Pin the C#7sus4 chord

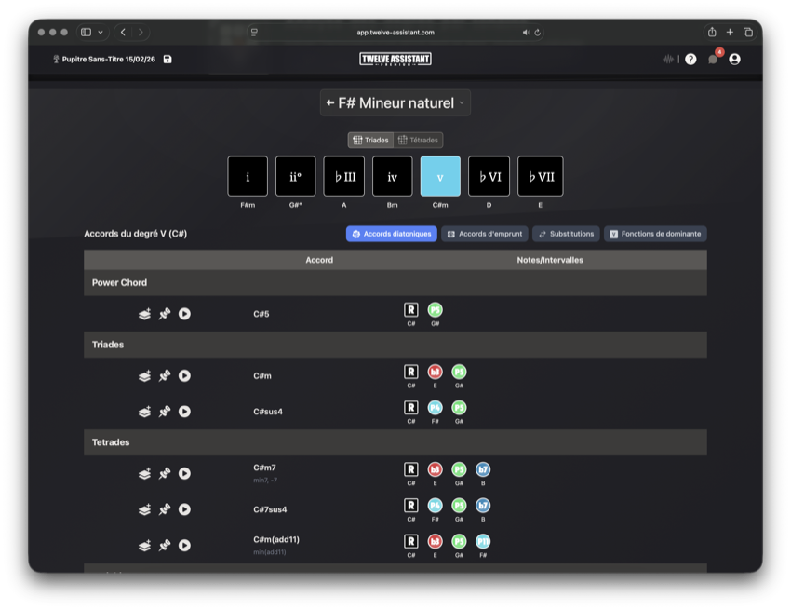[165, 509]
